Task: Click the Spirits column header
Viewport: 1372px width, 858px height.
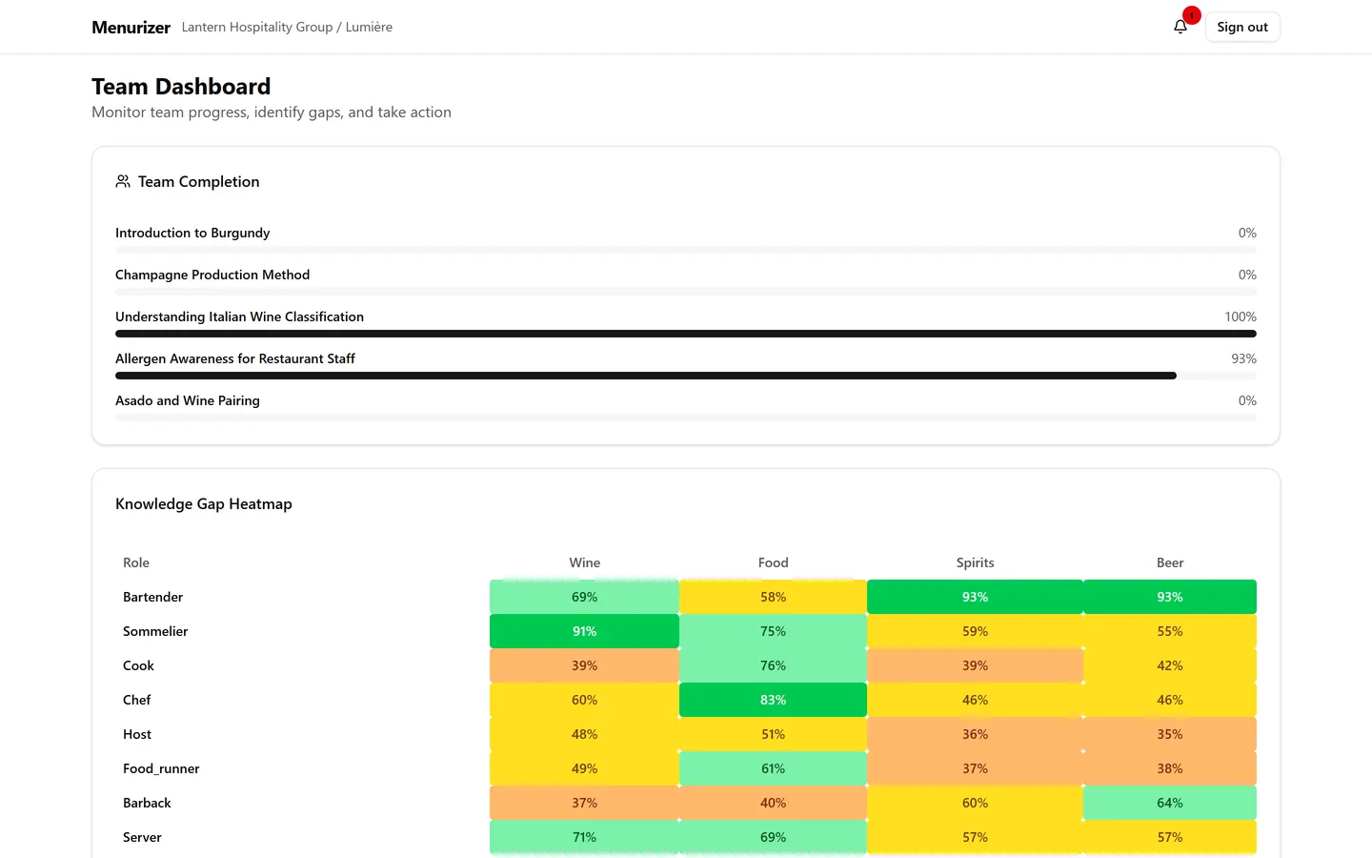Action: coord(975,562)
